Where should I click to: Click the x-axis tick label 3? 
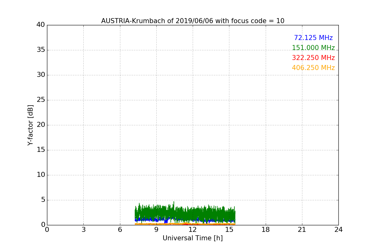[83, 230]
